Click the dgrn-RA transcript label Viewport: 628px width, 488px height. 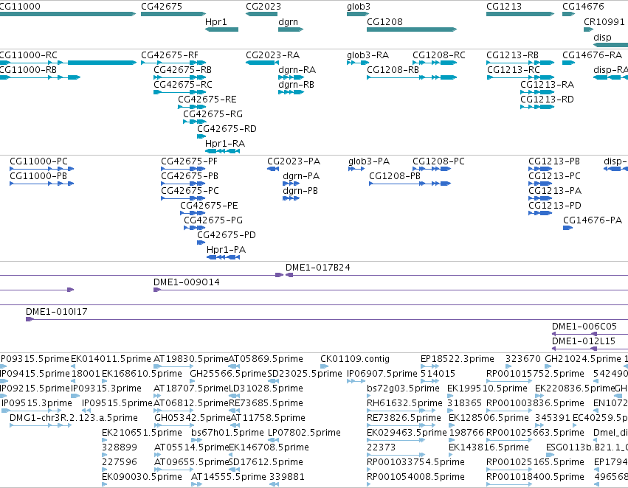pos(297,69)
